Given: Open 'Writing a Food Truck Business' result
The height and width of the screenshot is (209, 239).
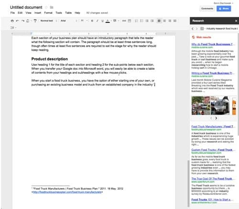Looking at the screenshot, I should point(213,73).
